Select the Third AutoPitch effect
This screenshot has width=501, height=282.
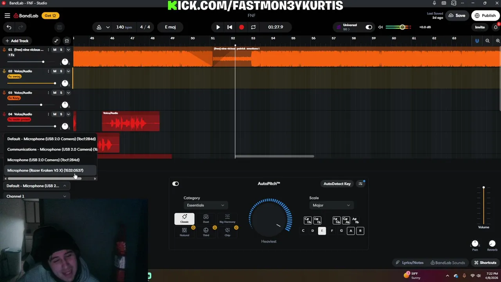(x=206, y=232)
